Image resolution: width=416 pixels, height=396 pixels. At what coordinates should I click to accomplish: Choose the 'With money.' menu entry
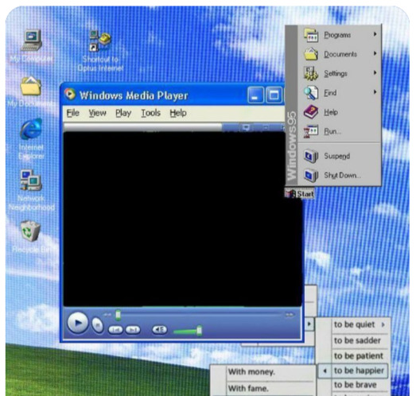pos(251,372)
